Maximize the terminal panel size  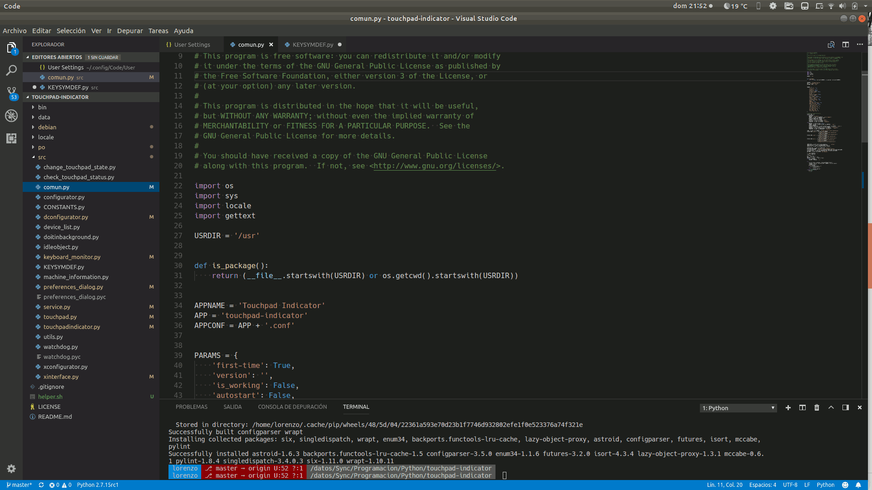831,407
